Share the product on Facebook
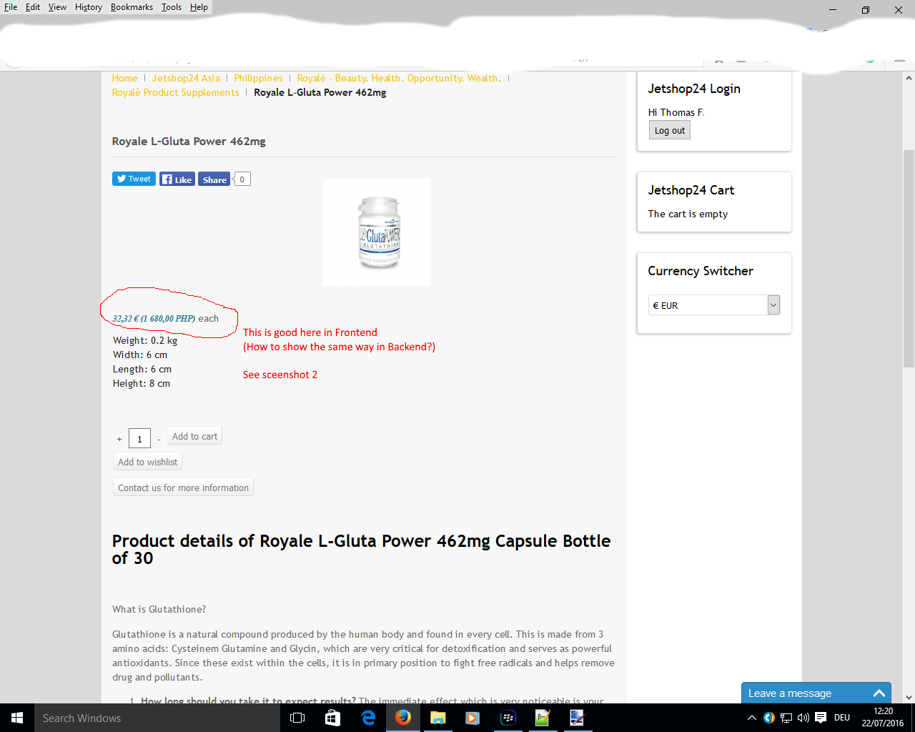Screen dimensions: 915x732 tap(214, 179)
